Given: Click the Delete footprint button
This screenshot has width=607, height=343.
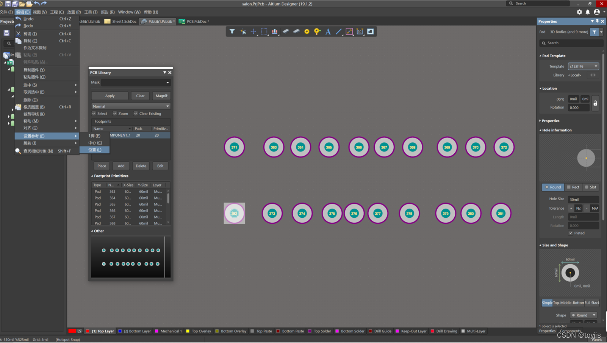Looking at the screenshot, I should point(141,166).
